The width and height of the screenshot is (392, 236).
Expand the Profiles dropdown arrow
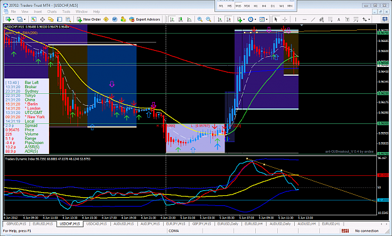pyautogui.click(x=24, y=19)
